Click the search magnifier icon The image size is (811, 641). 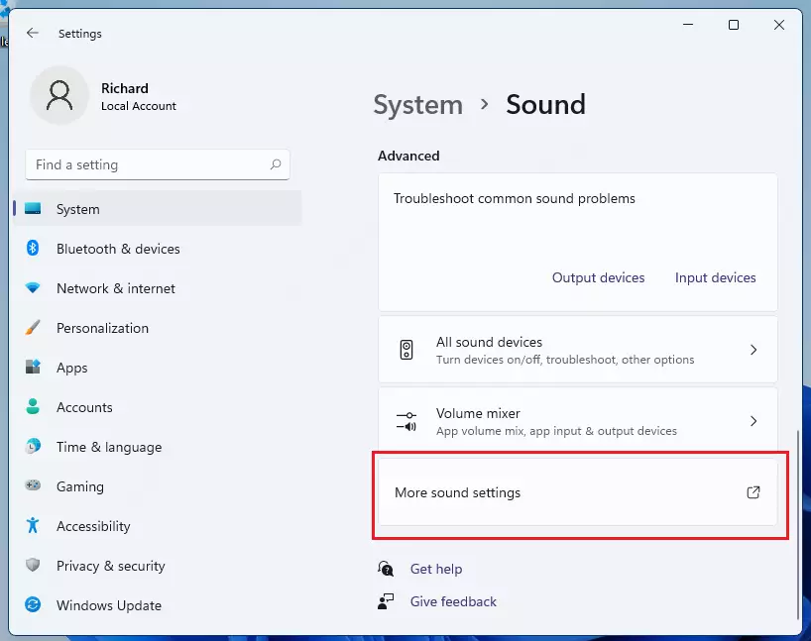276,164
